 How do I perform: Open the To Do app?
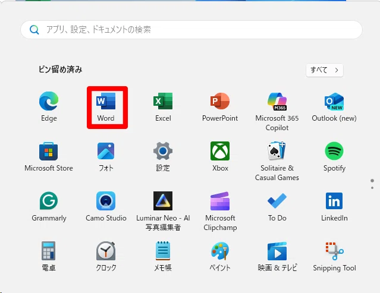pyautogui.click(x=277, y=207)
